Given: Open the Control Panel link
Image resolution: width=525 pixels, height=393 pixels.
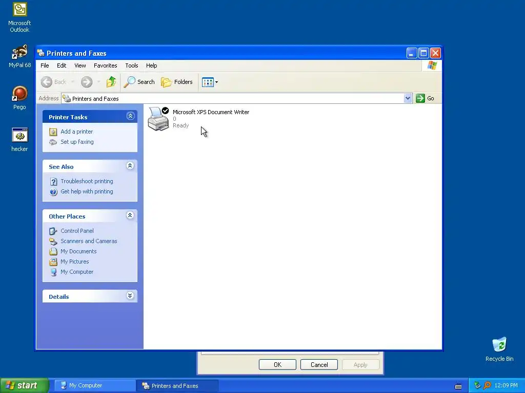Looking at the screenshot, I should click(x=77, y=231).
